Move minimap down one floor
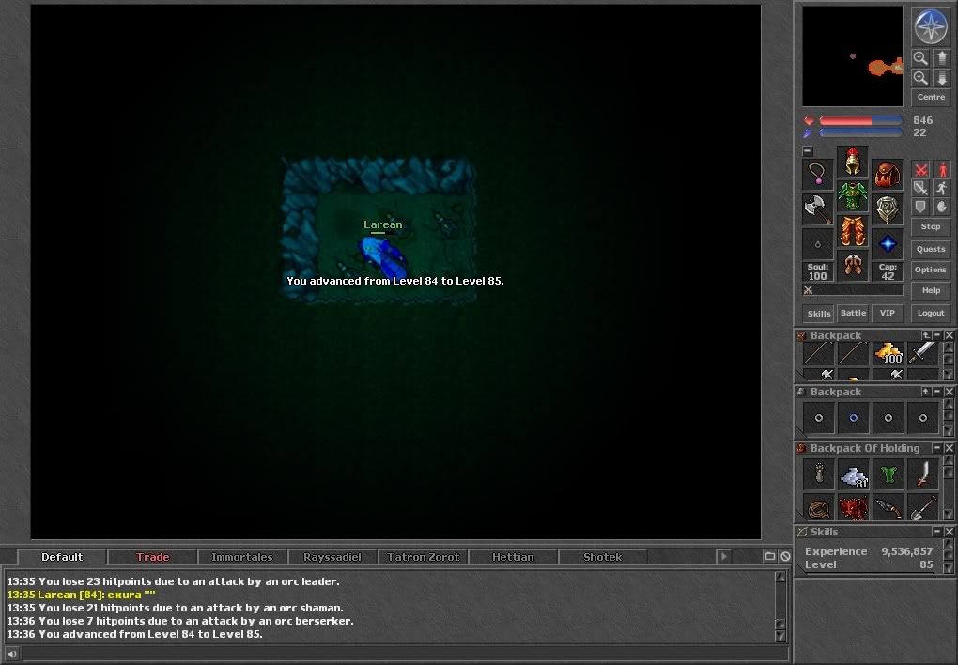 tap(941, 78)
